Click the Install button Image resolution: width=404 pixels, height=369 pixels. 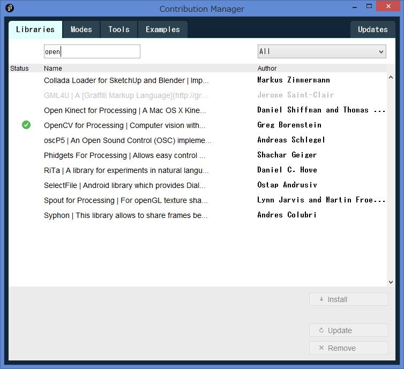349,299
